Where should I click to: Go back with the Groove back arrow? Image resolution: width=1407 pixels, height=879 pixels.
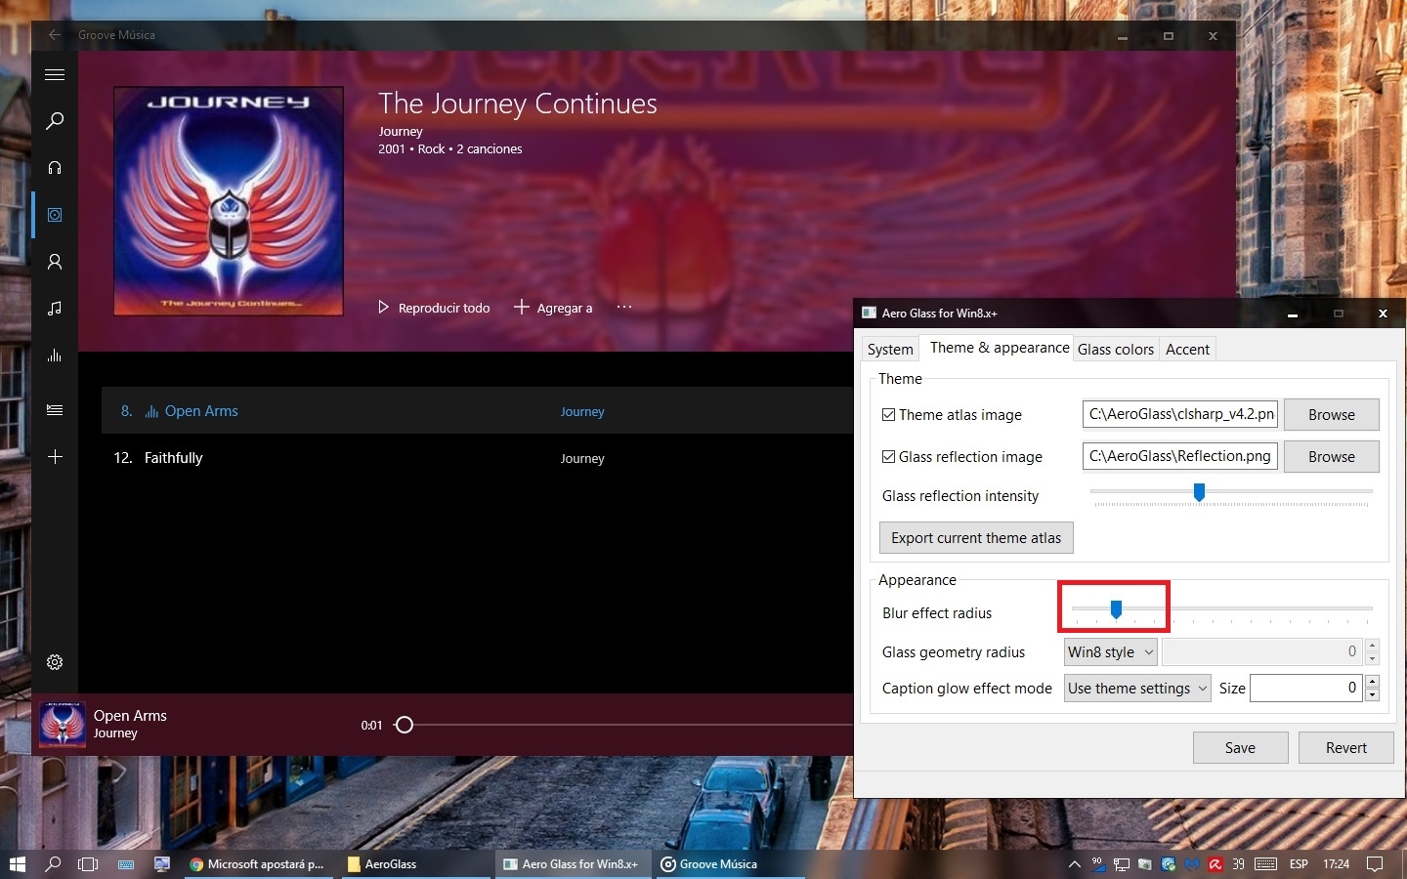click(x=55, y=35)
